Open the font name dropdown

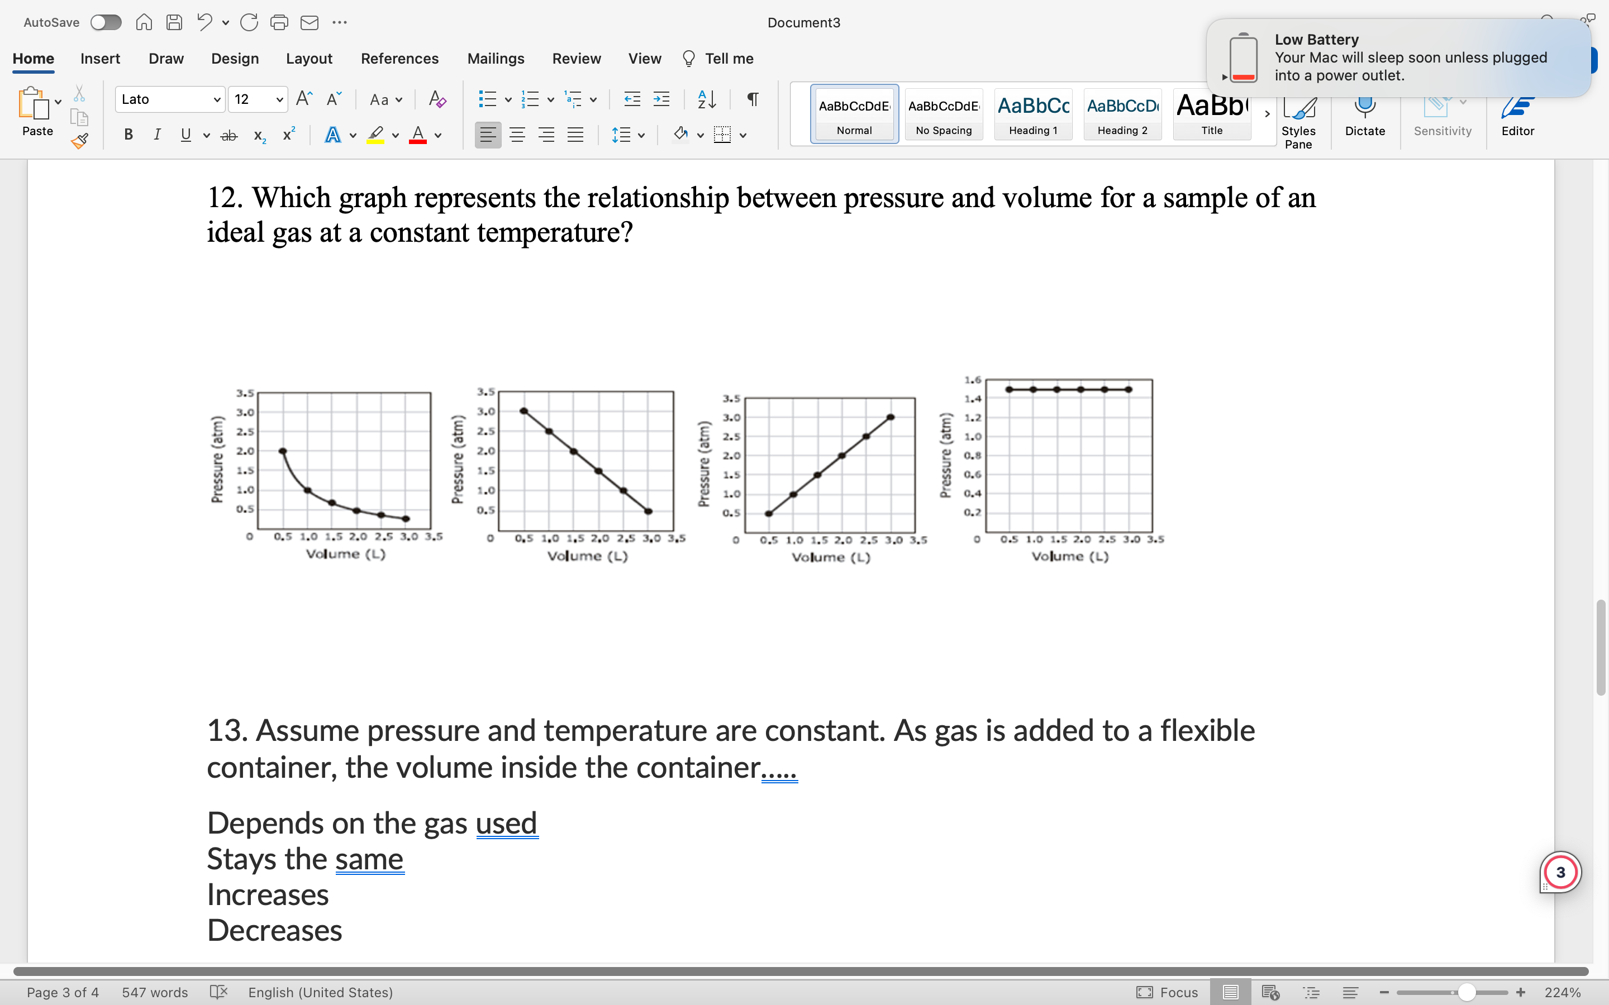[217, 100]
